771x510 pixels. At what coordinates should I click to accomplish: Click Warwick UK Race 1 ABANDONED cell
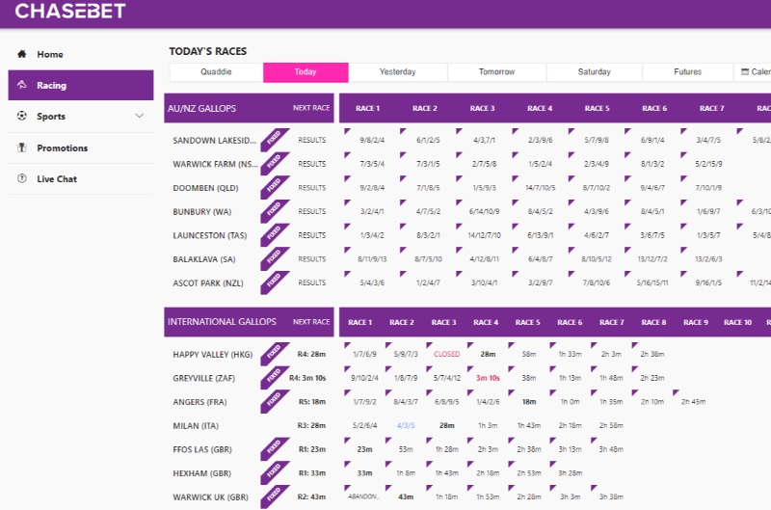(364, 497)
